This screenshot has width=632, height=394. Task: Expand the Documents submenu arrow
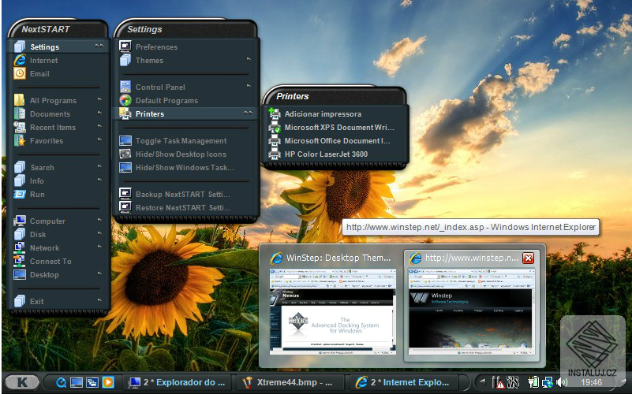tap(99, 113)
